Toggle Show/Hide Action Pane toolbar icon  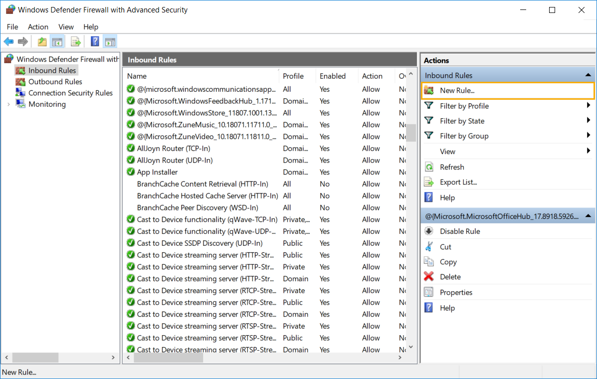110,41
